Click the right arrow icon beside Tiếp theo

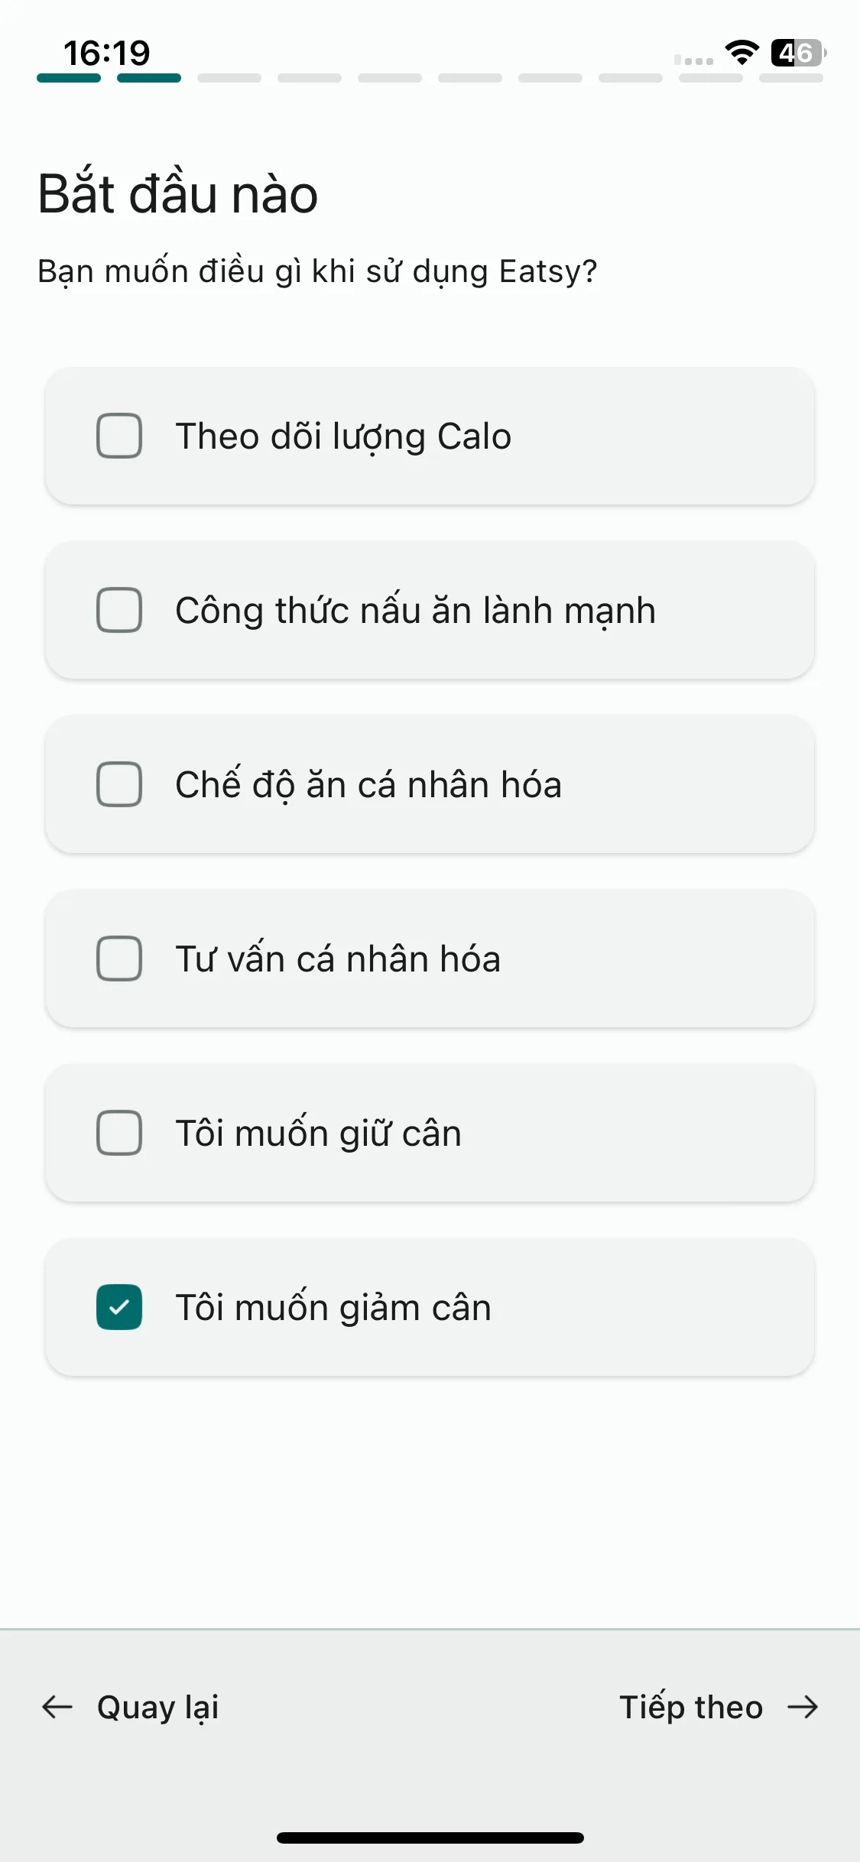(803, 1707)
